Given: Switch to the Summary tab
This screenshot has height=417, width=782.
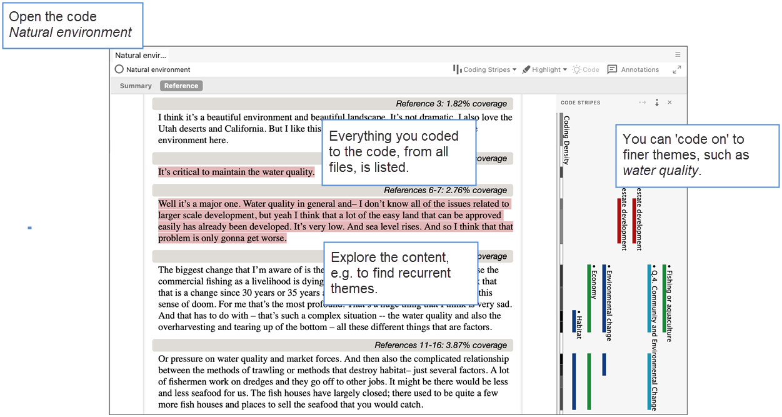Looking at the screenshot, I should pyautogui.click(x=135, y=86).
